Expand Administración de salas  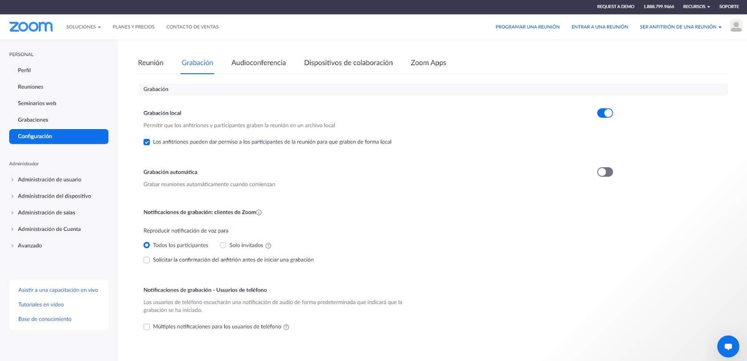pyautogui.click(x=46, y=213)
